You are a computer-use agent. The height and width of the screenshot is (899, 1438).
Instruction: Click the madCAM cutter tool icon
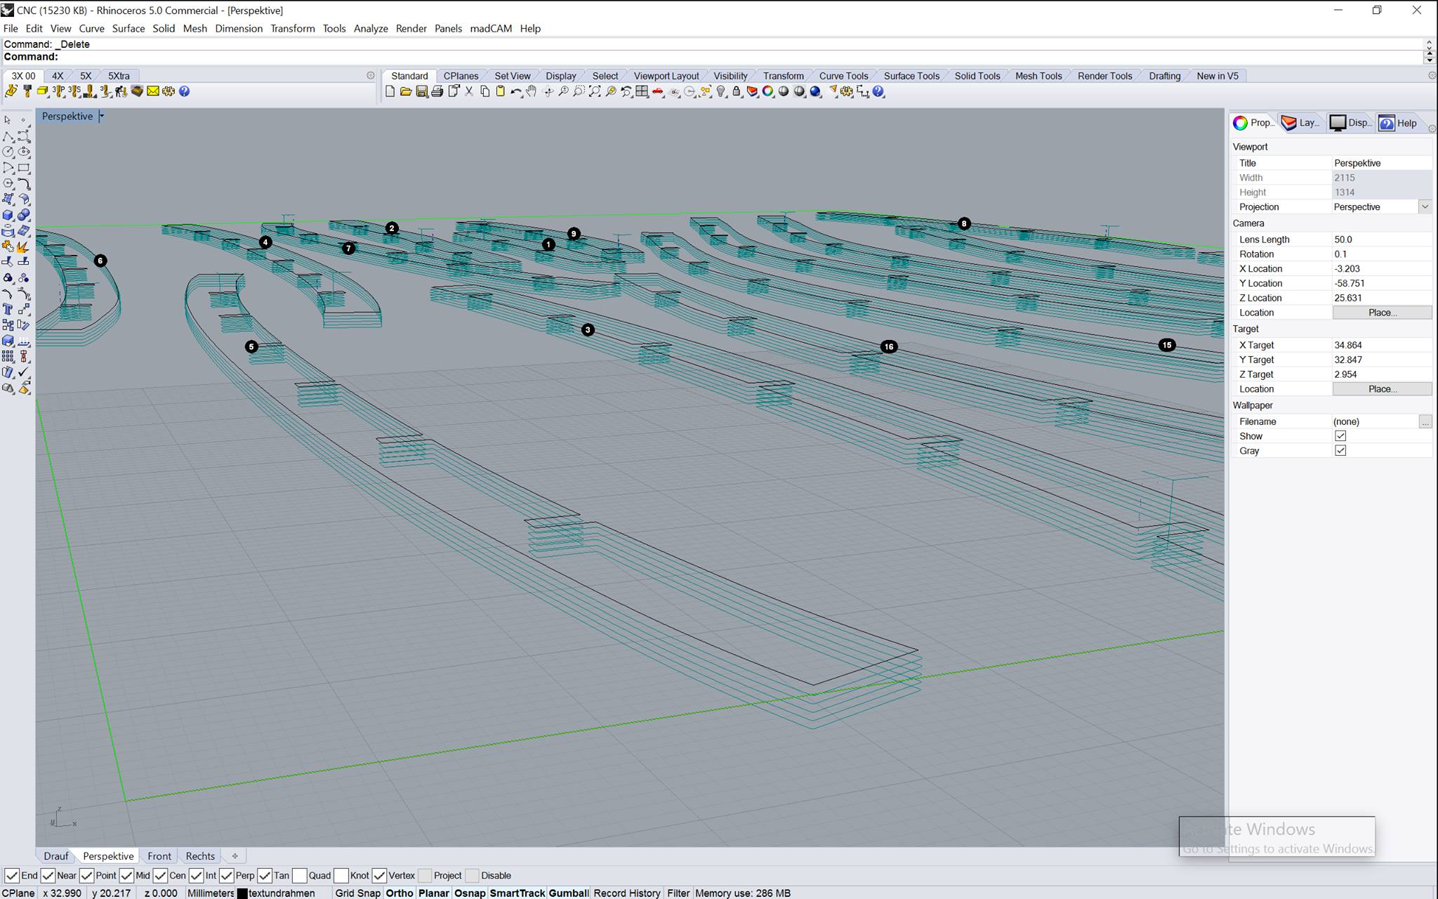point(27,91)
